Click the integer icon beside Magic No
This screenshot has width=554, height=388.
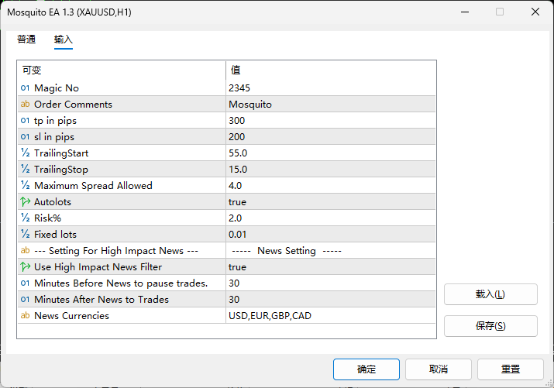pos(25,88)
